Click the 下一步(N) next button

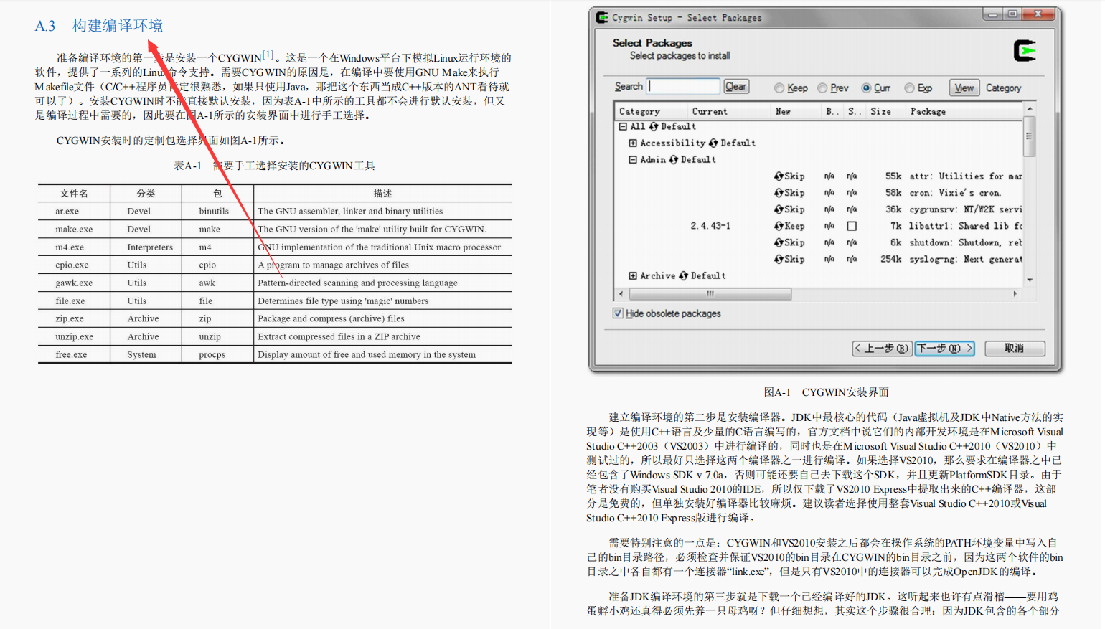click(944, 349)
